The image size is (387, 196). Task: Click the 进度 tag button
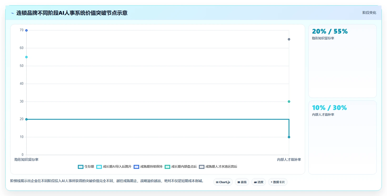259,182
